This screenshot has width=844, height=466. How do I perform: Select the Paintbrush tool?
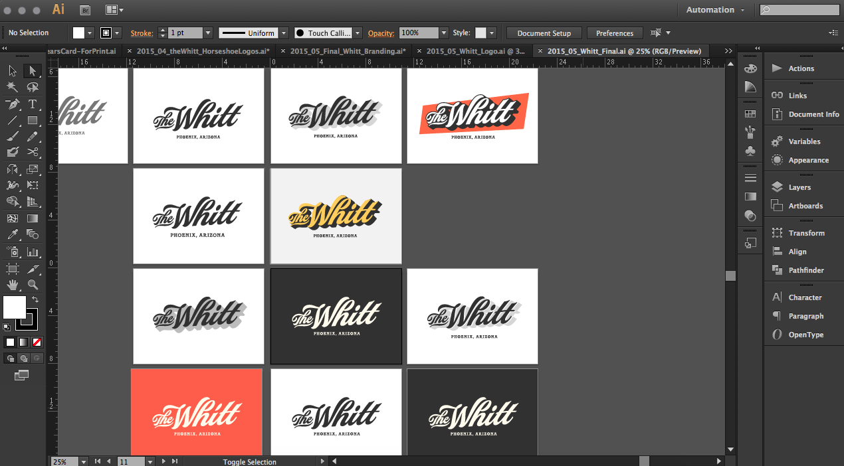point(13,136)
